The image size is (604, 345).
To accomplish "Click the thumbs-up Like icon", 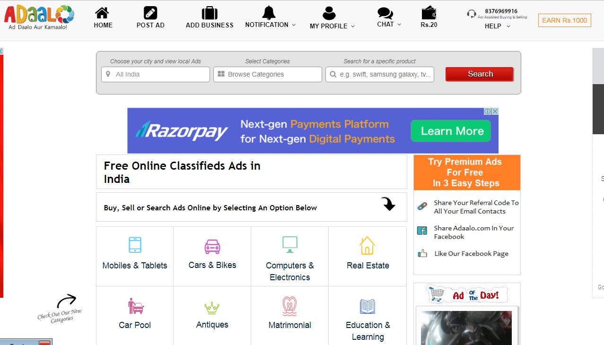I will pyautogui.click(x=422, y=254).
